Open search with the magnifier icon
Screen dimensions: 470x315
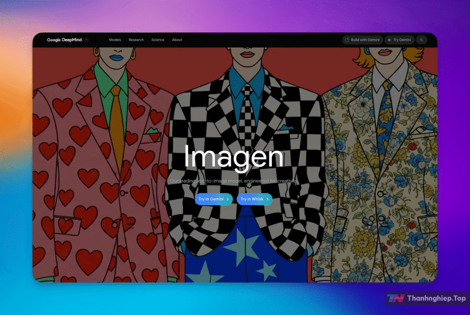tap(421, 40)
